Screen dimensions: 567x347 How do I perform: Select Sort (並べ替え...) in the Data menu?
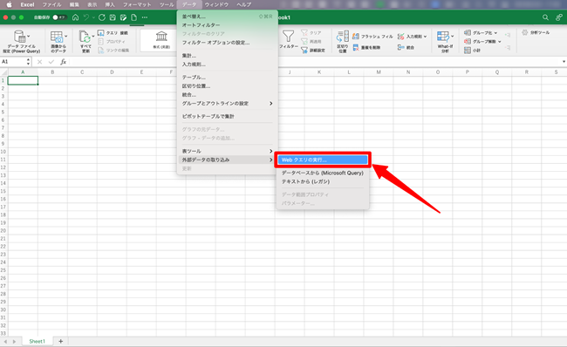tap(227, 17)
